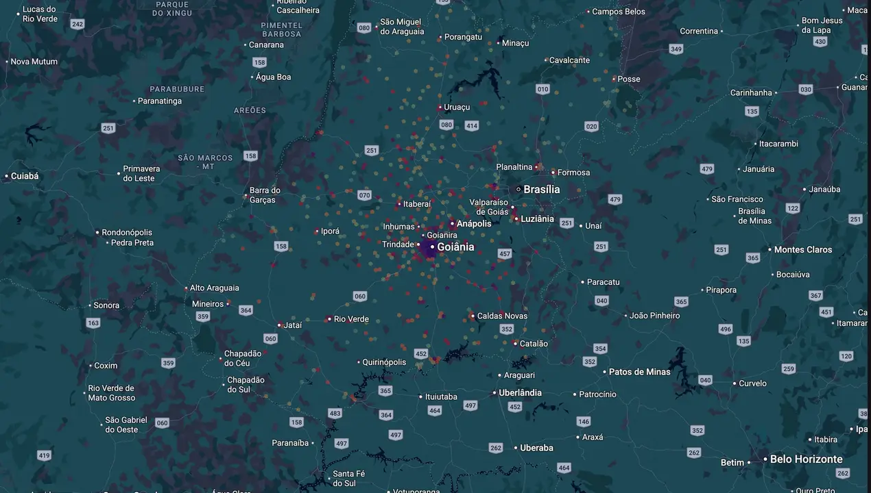Click the Belo Horizonte label
The image size is (871, 493).
806,459
